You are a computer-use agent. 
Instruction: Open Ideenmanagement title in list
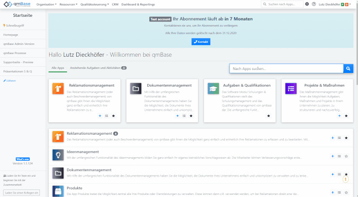(x=83, y=152)
